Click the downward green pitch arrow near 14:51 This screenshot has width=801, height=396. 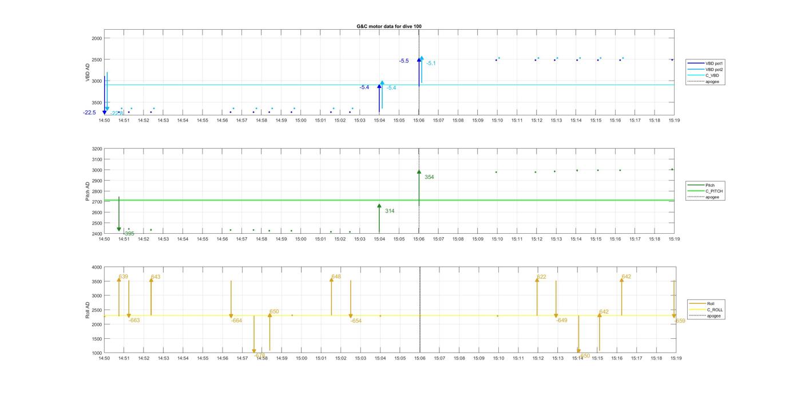[119, 214]
